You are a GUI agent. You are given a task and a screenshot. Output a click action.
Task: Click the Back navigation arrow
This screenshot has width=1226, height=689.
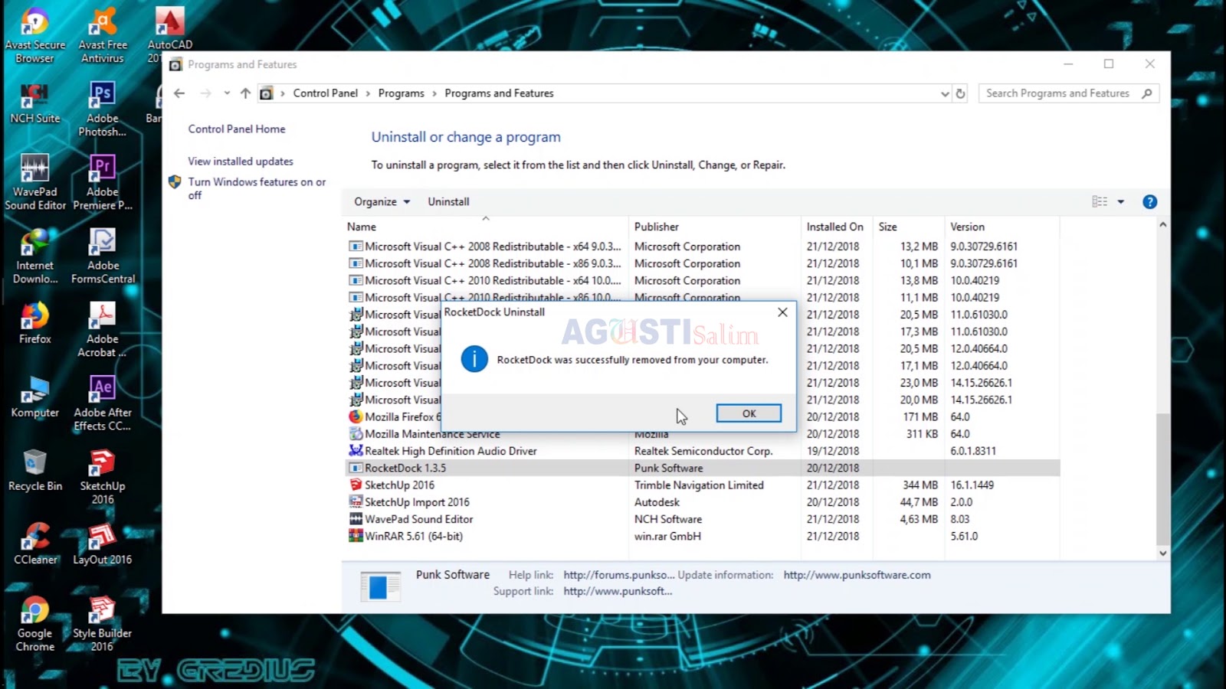[x=179, y=93]
